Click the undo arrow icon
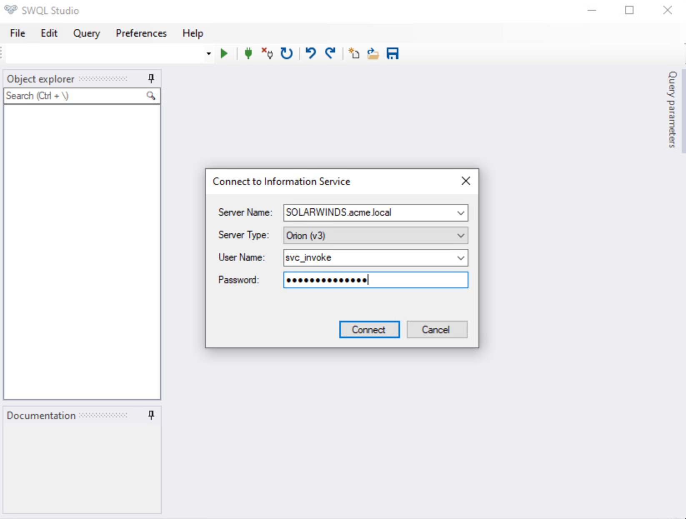 pos(310,53)
